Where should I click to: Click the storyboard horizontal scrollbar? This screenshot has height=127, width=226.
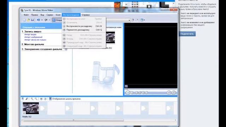(73, 120)
